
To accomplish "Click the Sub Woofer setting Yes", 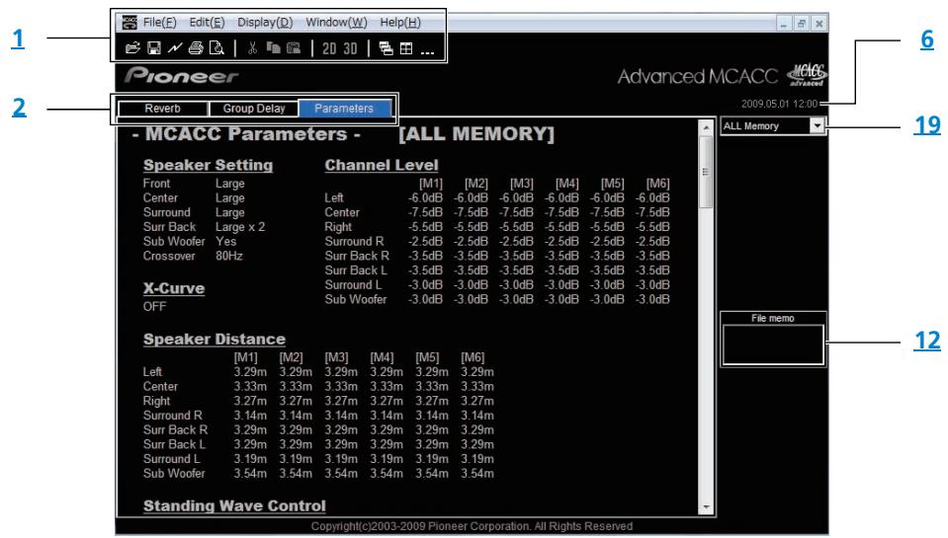I will pyautogui.click(x=225, y=242).
